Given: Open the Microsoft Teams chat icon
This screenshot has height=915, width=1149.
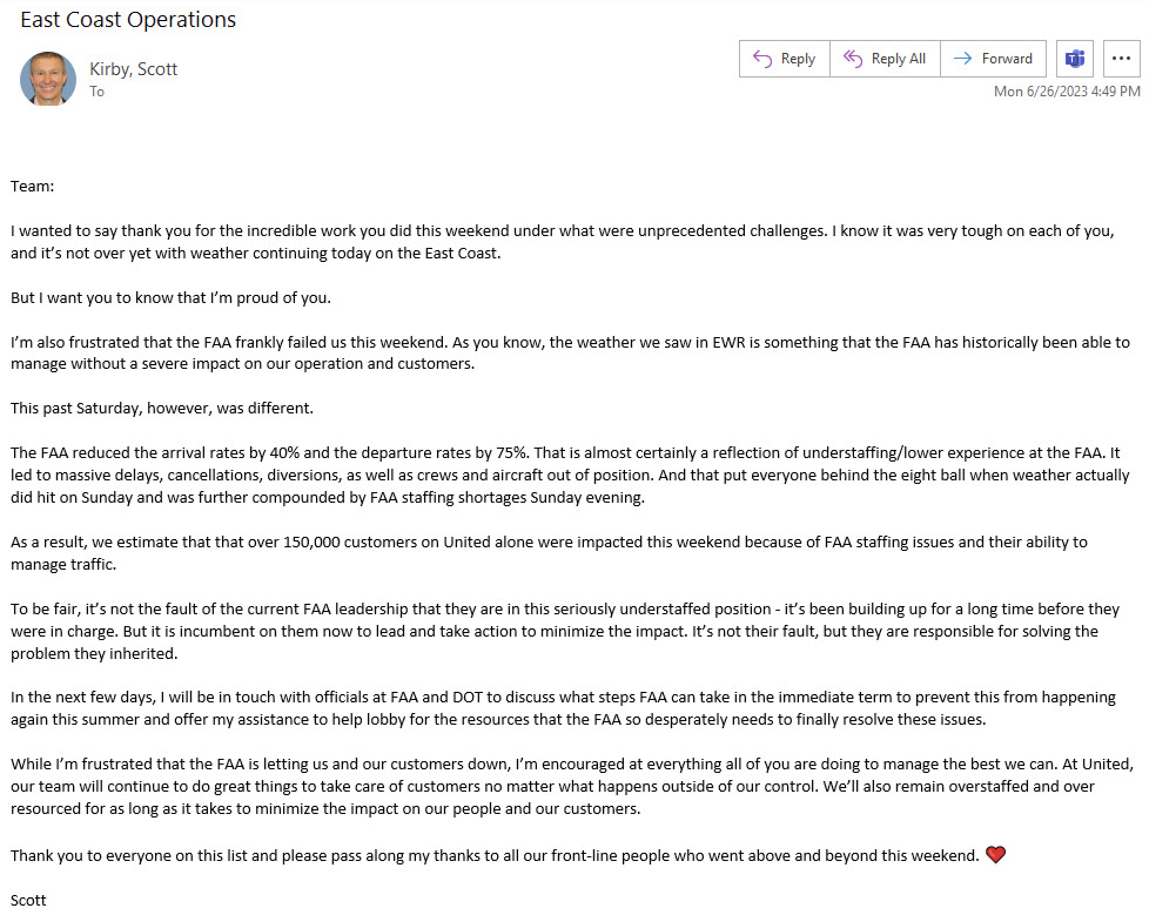Looking at the screenshot, I should pyautogui.click(x=1074, y=59).
